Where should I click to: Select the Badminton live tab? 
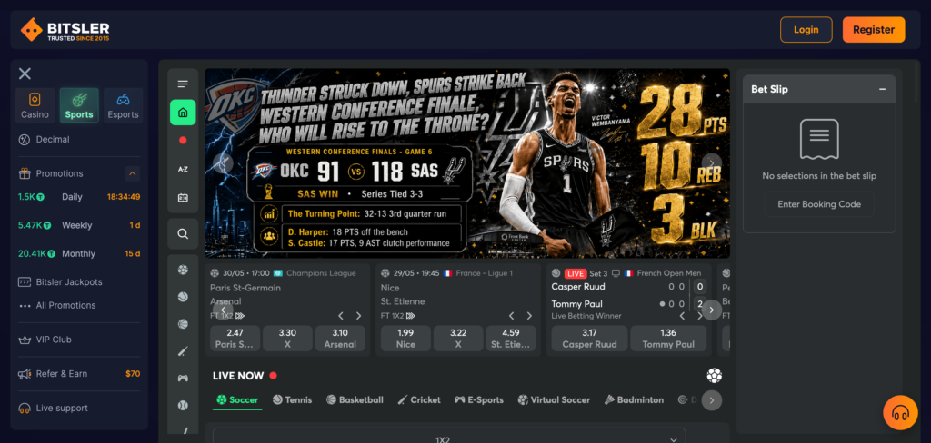[x=634, y=400]
